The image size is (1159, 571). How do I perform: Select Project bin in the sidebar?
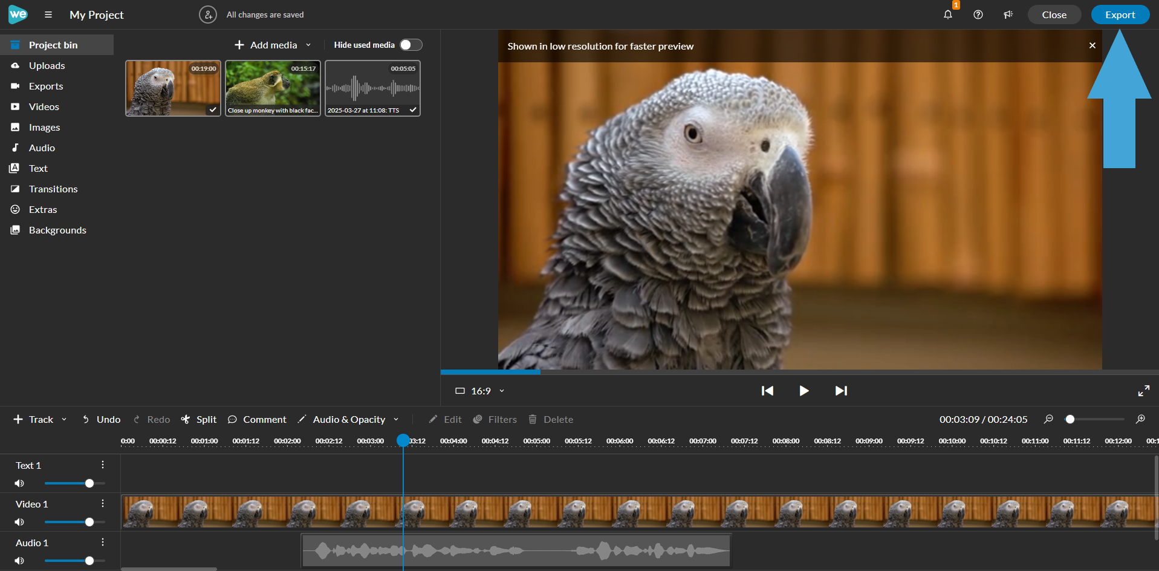click(57, 45)
